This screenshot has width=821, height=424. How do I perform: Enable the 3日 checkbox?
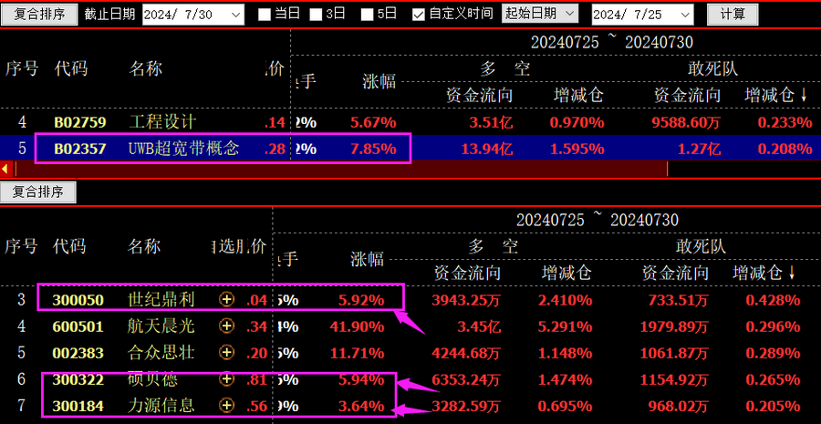(x=316, y=15)
